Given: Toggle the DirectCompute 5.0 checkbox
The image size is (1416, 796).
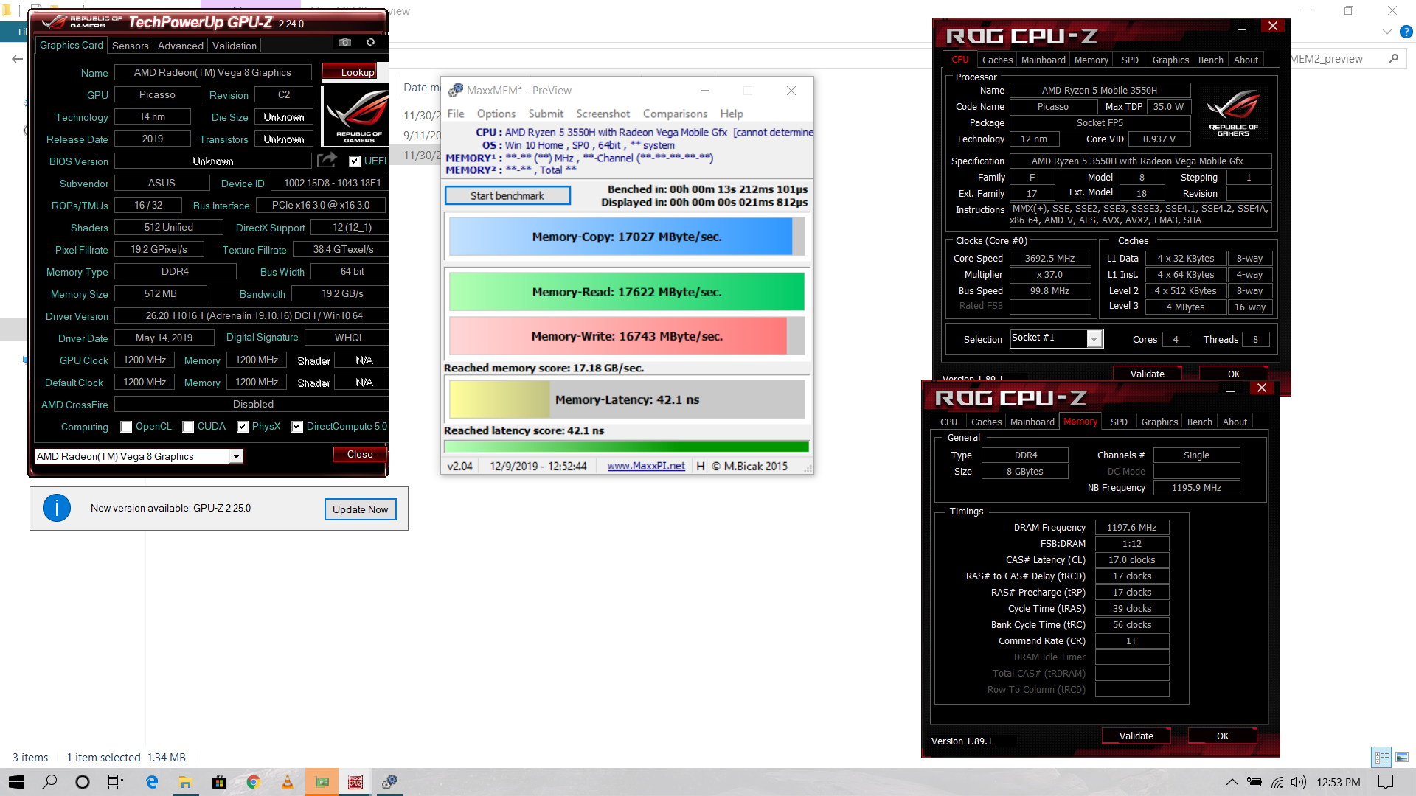Looking at the screenshot, I should point(297,427).
